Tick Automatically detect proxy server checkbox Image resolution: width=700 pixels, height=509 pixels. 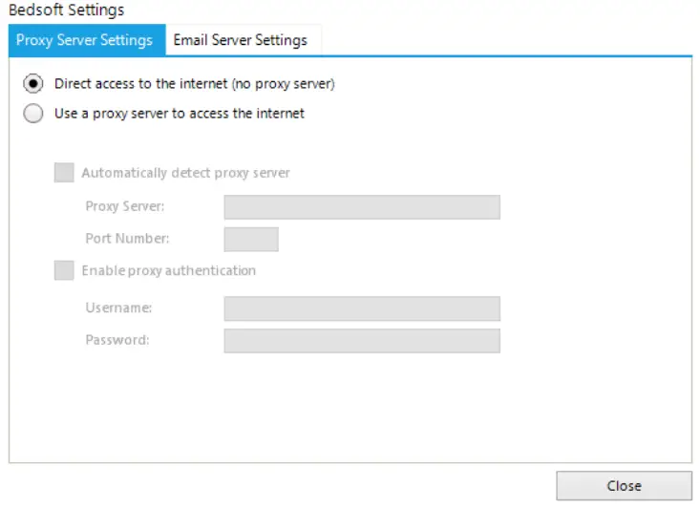64,173
